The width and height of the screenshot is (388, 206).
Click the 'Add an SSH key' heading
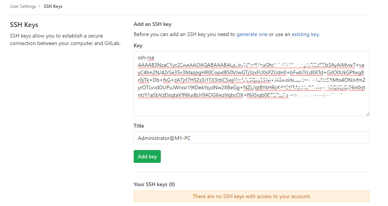click(152, 24)
